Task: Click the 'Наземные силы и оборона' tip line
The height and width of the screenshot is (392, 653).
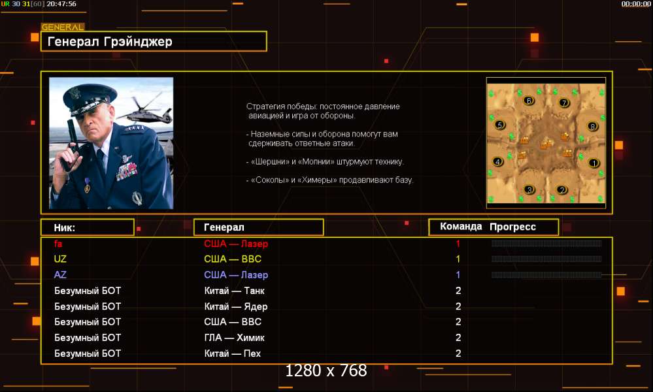Action: pyautogui.click(x=322, y=139)
